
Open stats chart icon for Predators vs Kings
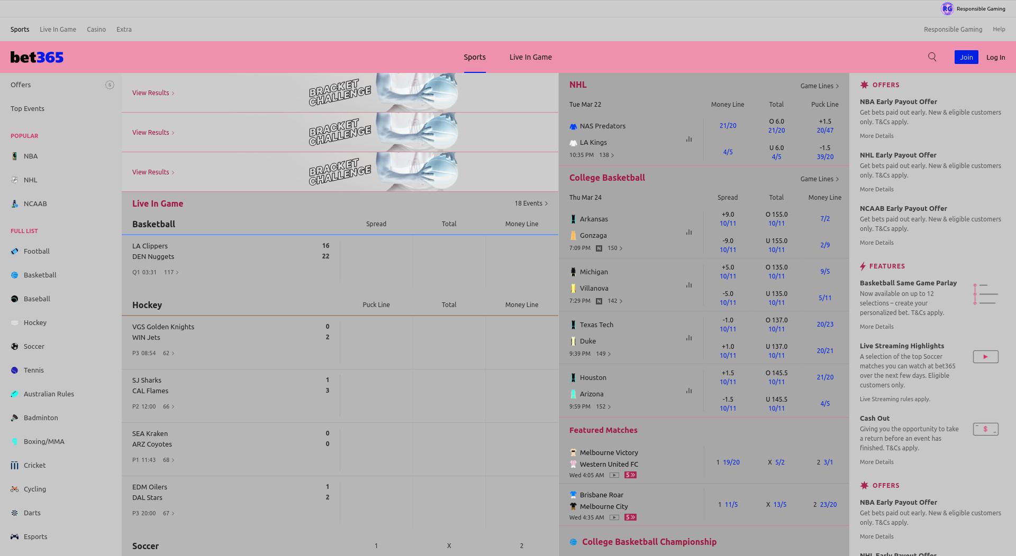click(689, 139)
